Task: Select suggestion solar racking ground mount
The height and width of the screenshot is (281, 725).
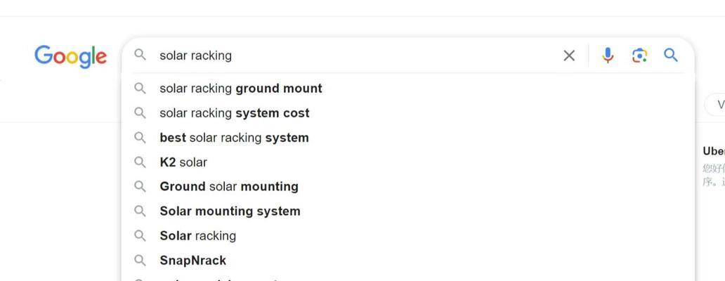Action: point(408,89)
